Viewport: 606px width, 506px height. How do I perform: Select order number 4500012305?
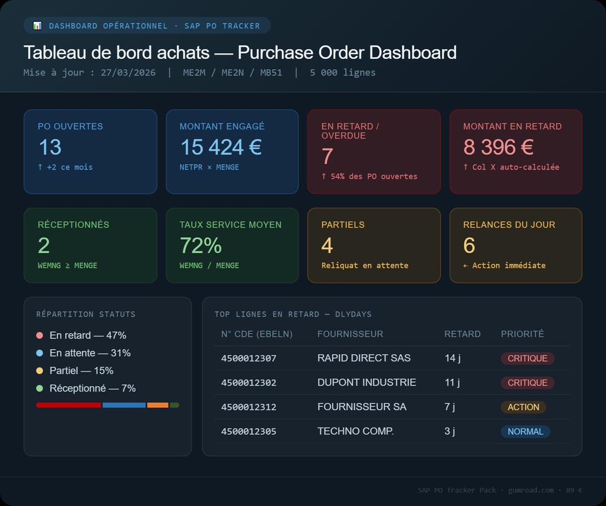click(x=249, y=431)
